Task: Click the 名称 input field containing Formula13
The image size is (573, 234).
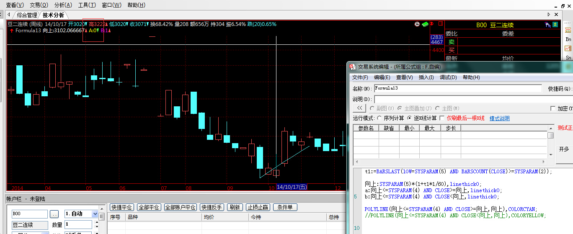Action: (457, 88)
